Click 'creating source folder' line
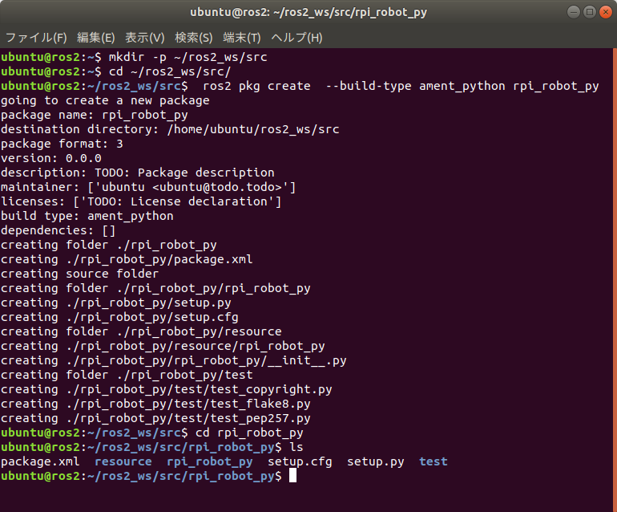 tap(80, 274)
